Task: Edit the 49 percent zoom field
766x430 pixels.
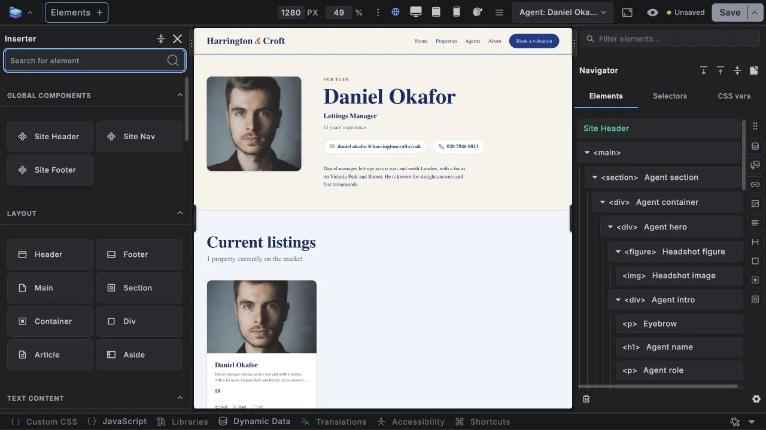Action: (339, 13)
